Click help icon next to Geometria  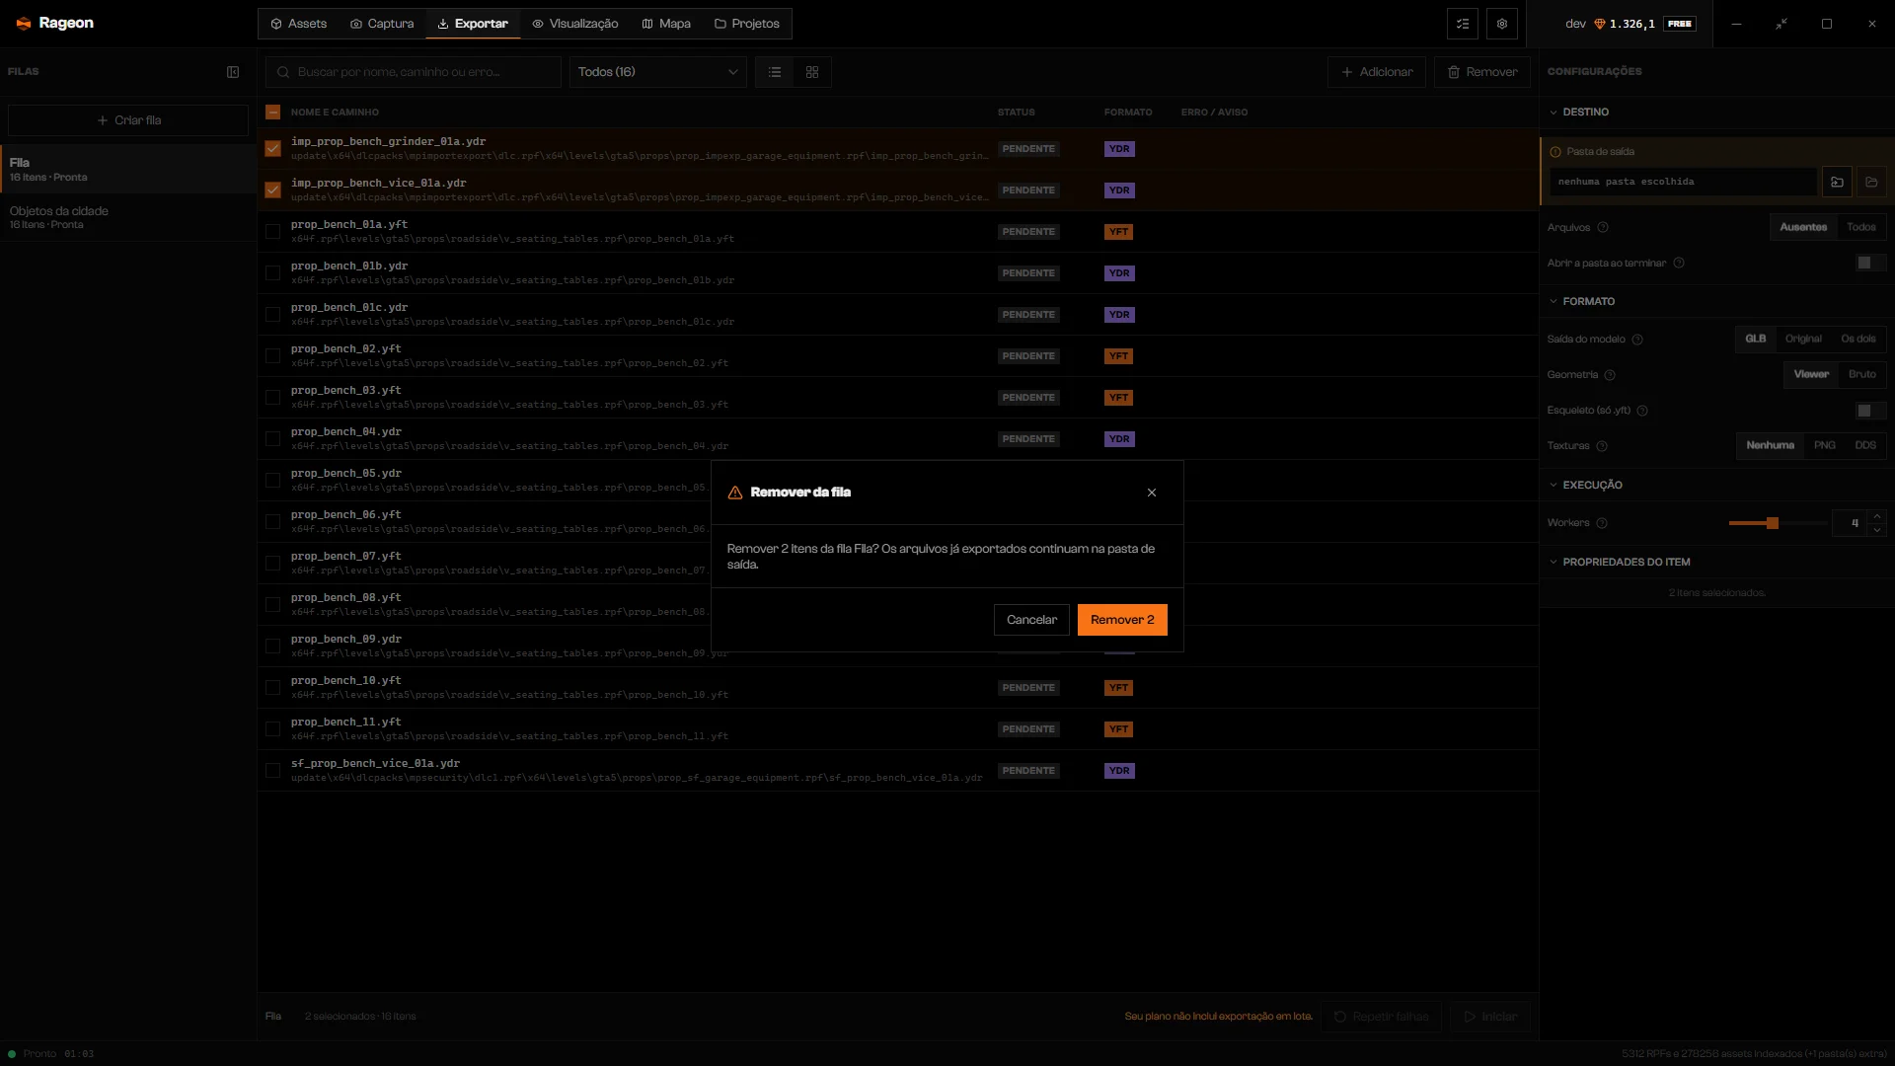click(x=1610, y=375)
